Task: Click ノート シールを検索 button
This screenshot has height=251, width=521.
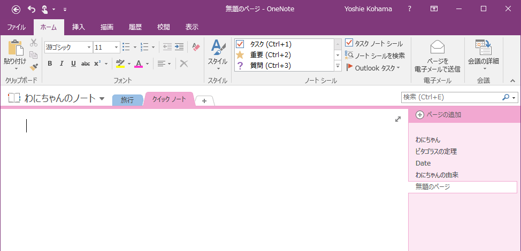Action: pyautogui.click(x=375, y=56)
